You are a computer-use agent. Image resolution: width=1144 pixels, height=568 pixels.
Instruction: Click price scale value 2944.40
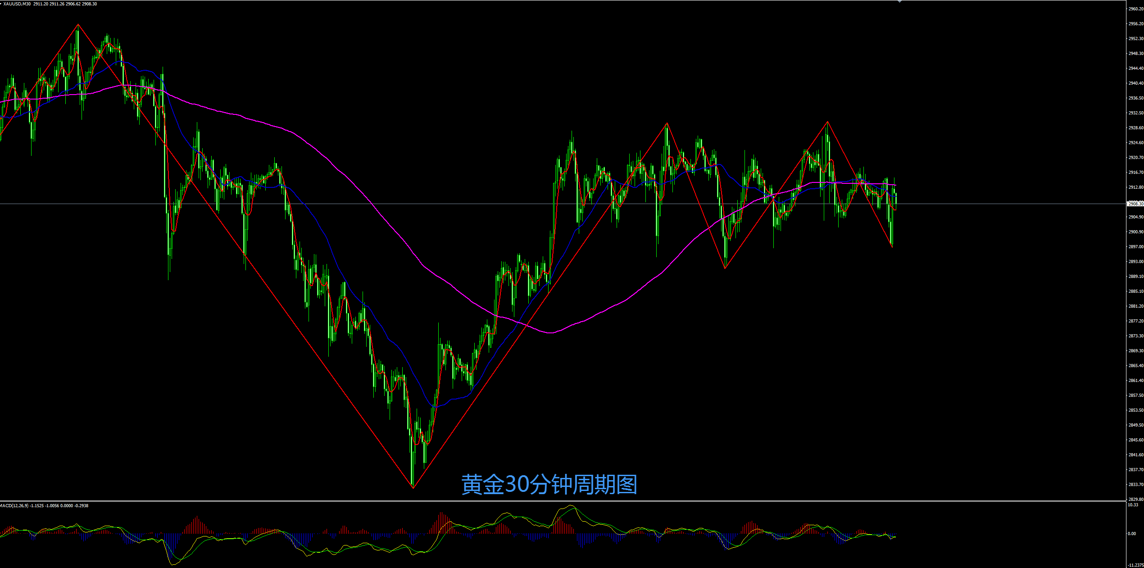pos(1136,68)
